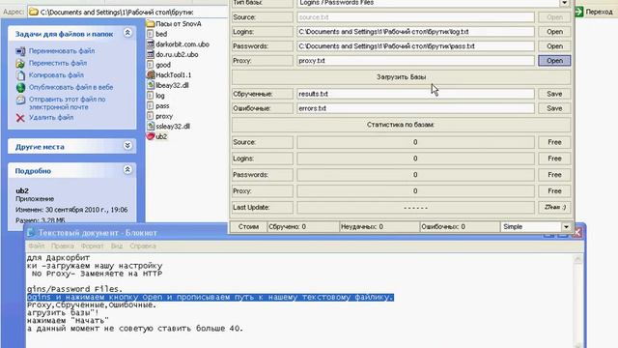The height and width of the screenshot is (348, 618).
Task: Open the Тип базы dropdown arrow
Action: point(564,3)
